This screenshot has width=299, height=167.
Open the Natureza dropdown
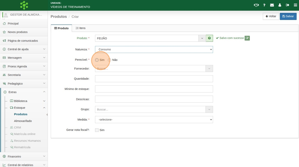coord(154,49)
